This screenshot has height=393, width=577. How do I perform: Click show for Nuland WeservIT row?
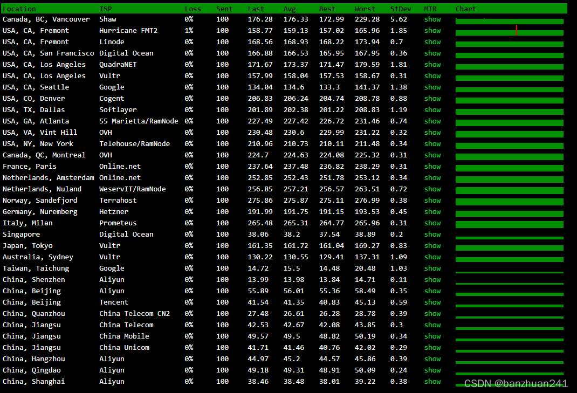(432, 189)
